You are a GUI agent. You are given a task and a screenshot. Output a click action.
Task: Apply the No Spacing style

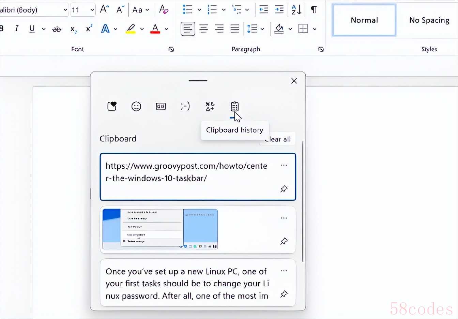pyautogui.click(x=429, y=20)
